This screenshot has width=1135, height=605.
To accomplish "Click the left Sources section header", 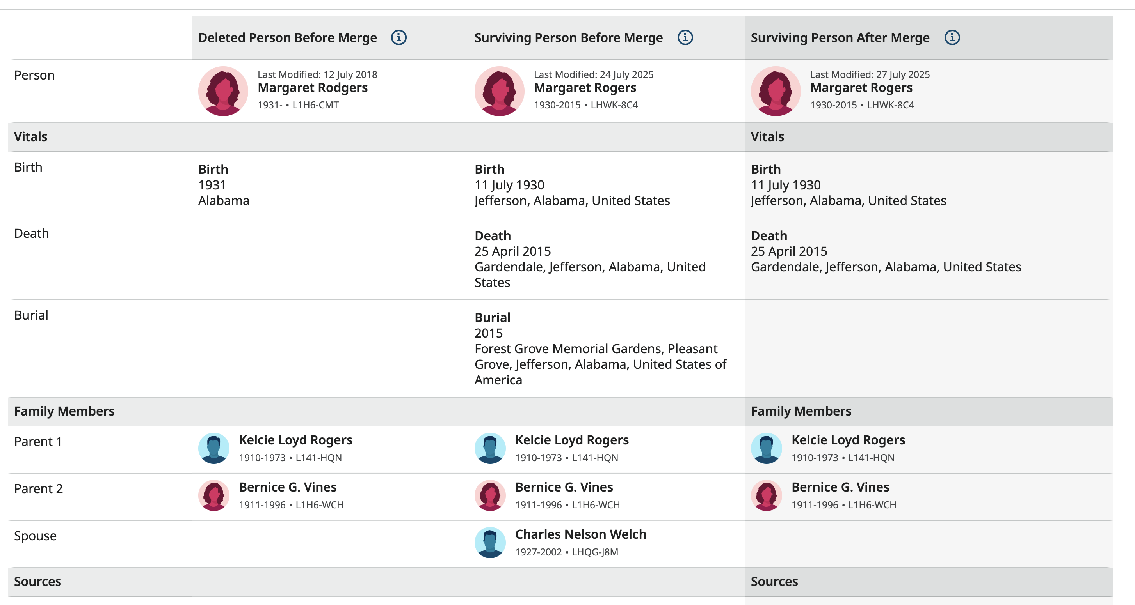I will tap(37, 581).
